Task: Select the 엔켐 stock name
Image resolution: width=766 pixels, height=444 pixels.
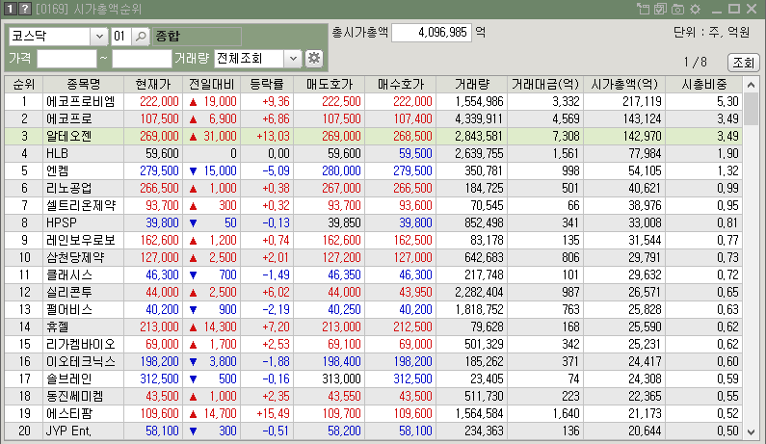Action: [x=58, y=171]
